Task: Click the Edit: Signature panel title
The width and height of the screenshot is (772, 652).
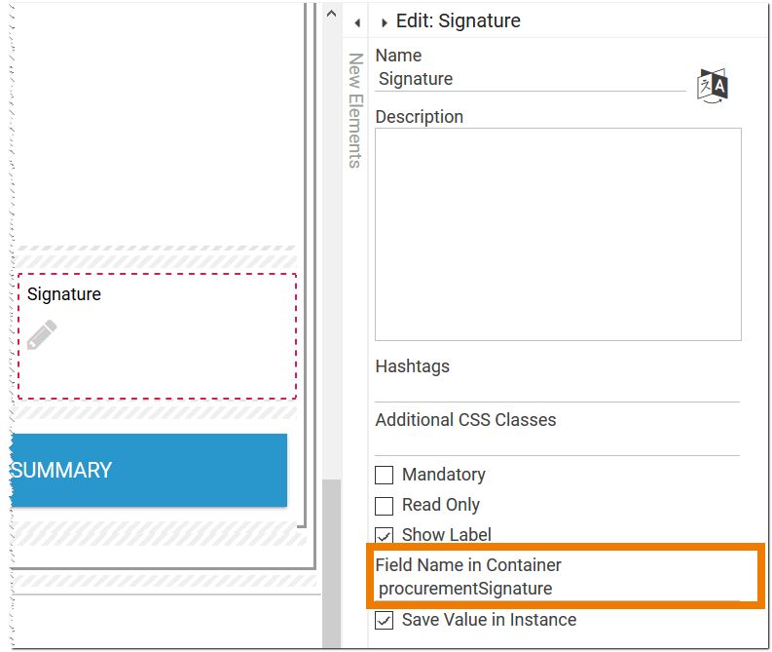Action: [x=458, y=20]
